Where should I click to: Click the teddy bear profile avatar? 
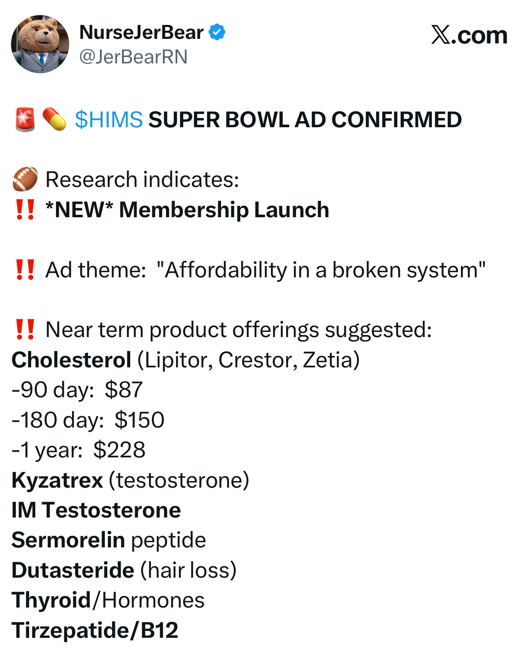(x=40, y=44)
